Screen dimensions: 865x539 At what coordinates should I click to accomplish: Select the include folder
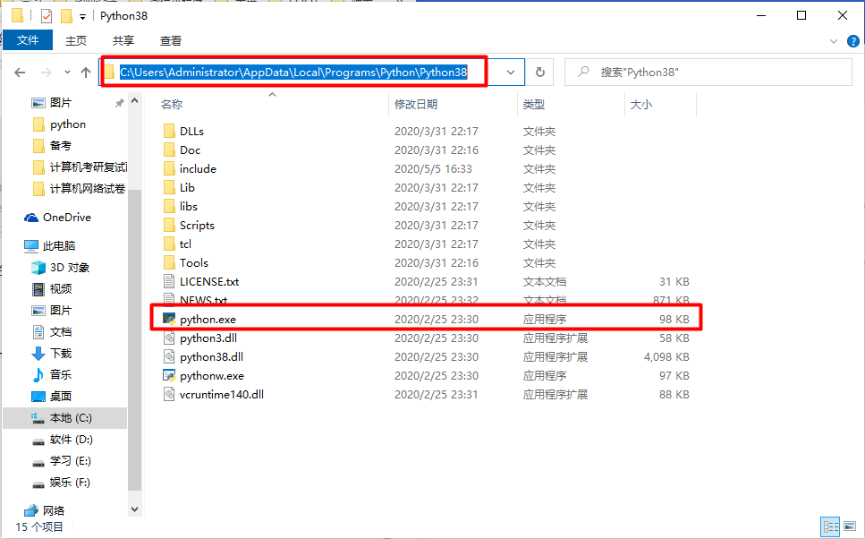point(198,169)
